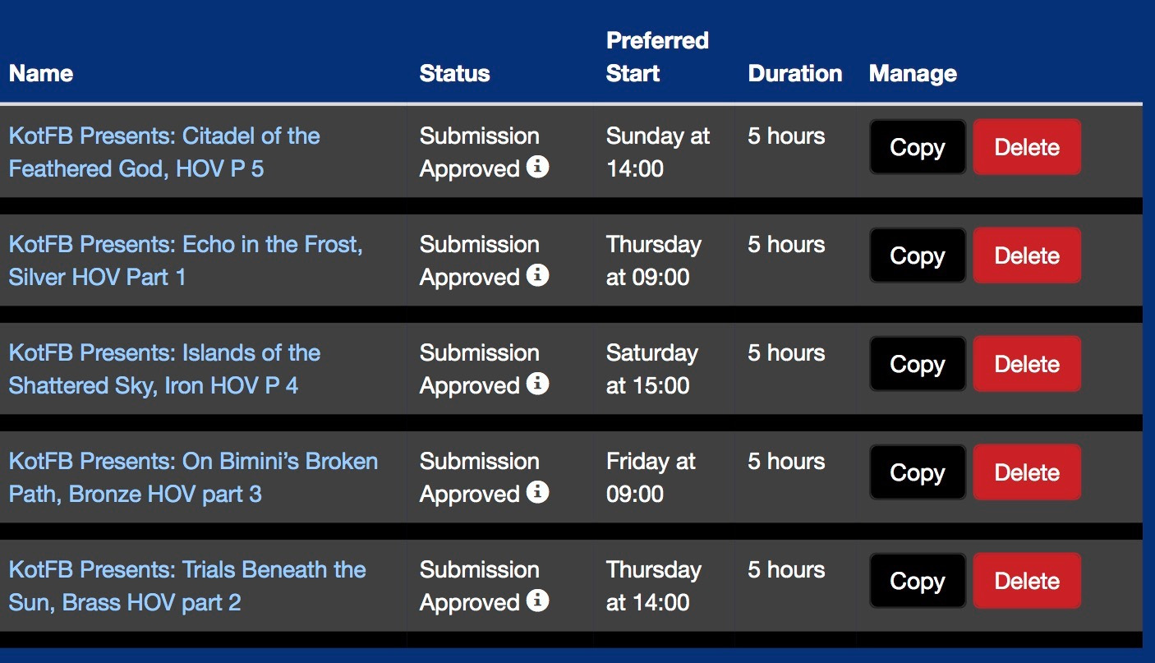Click info icon for Echo in the Frost

click(537, 275)
